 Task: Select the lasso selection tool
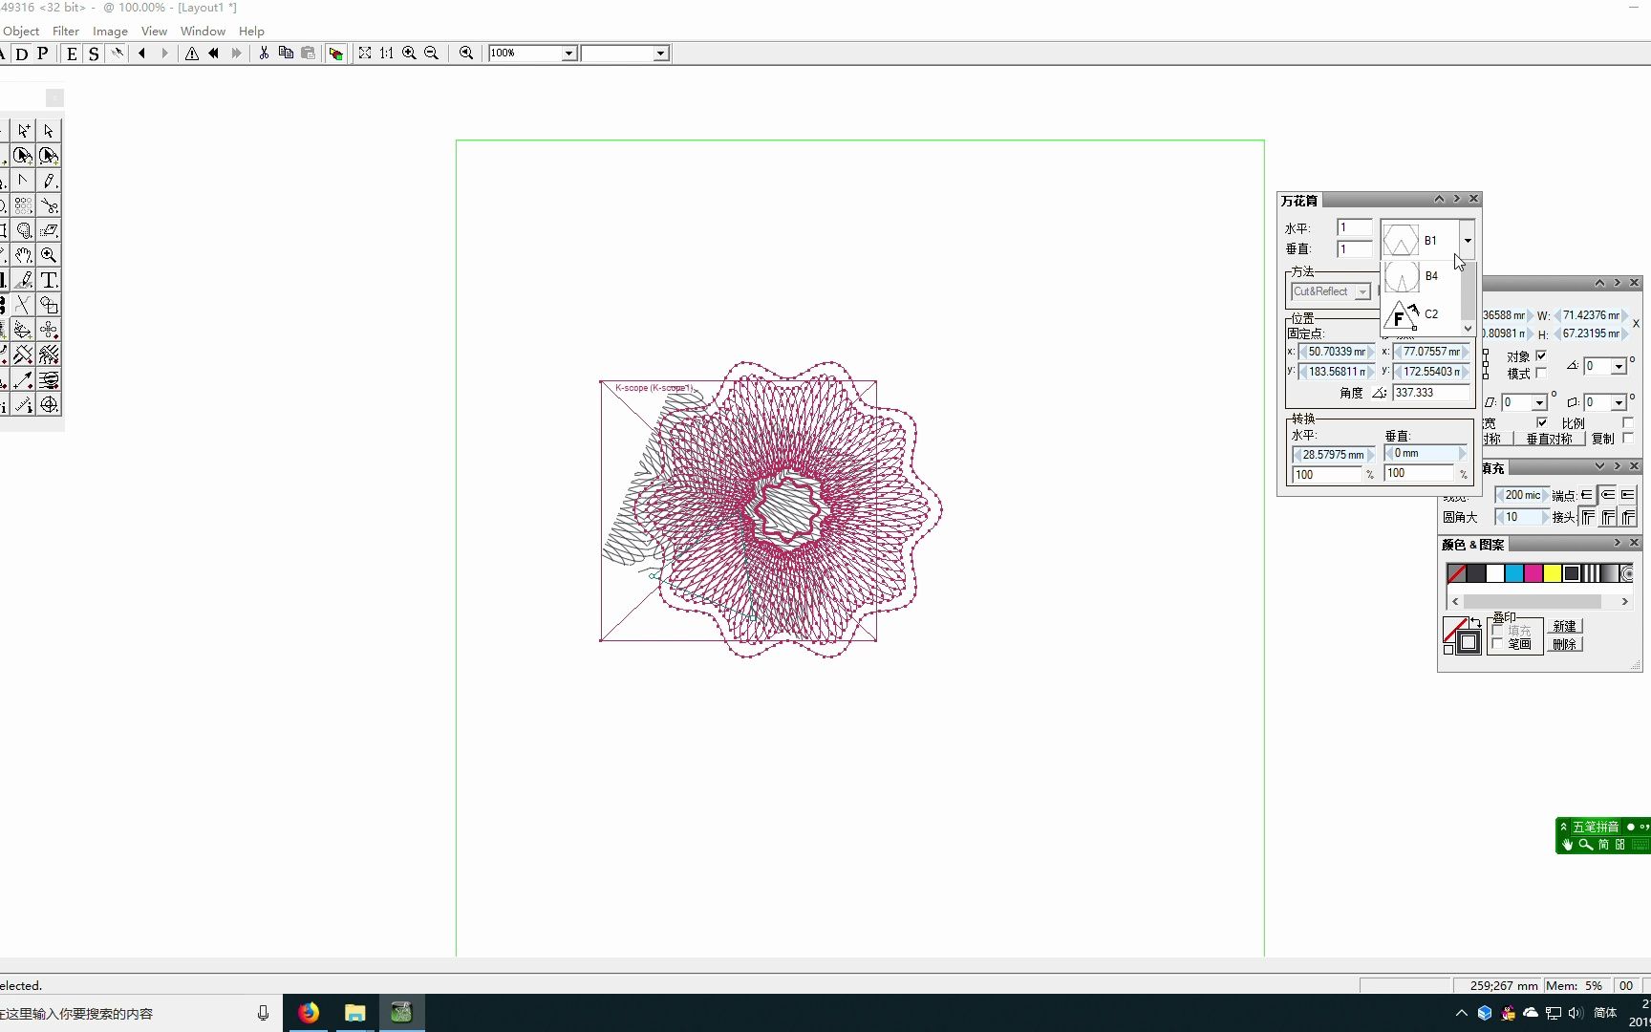pyautogui.click(x=24, y=230)
